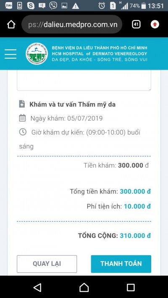The height and width of the screenshot is (298, 168).
Task: Tap the Viber notification icon
Action: point(53,6)
